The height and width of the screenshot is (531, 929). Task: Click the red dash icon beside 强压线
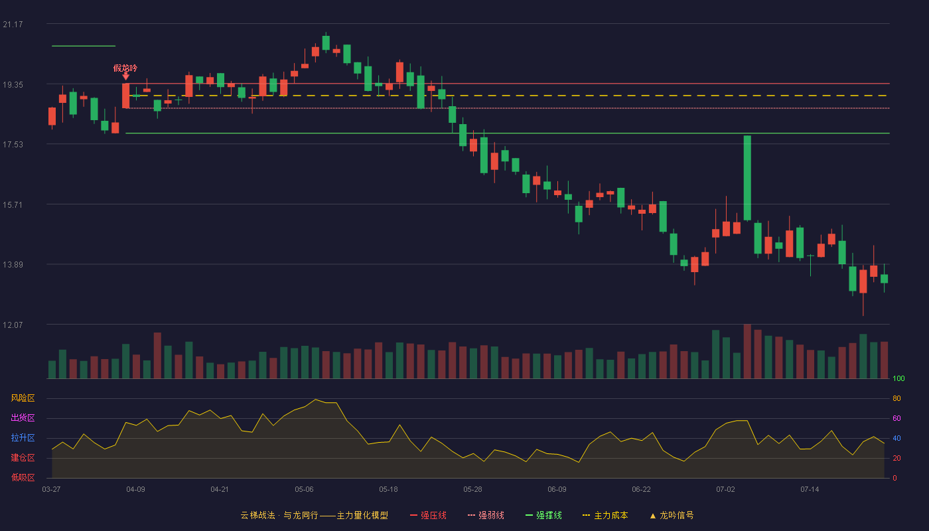413,515
